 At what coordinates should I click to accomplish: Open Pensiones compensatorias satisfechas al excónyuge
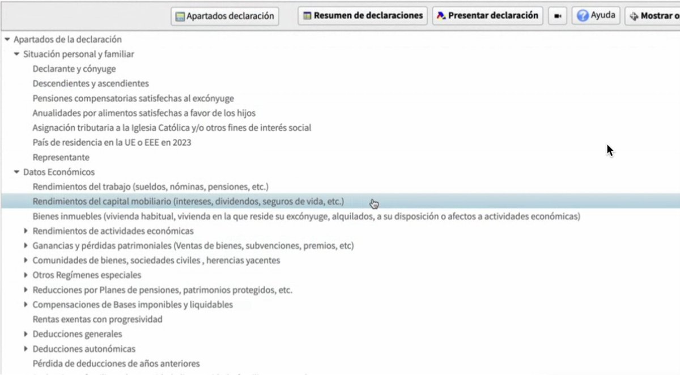click(x=133, y=99)
